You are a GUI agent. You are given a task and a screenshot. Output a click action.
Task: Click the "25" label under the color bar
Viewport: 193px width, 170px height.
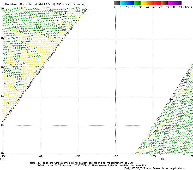pos(147,7)
